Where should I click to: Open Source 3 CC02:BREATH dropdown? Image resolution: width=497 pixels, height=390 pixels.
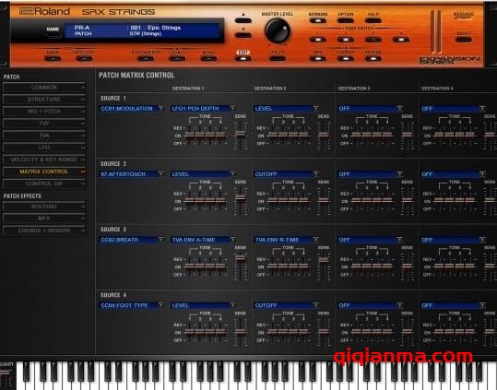(132, 240)
